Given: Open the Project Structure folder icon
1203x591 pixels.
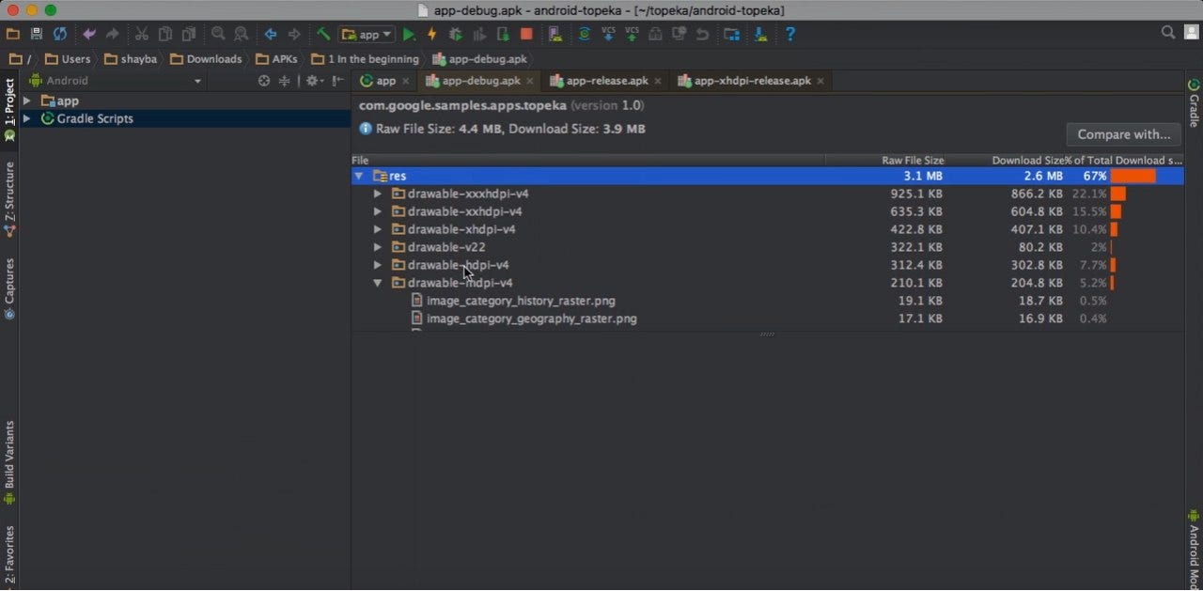Looking at the screenshot, I should [732, 34].
